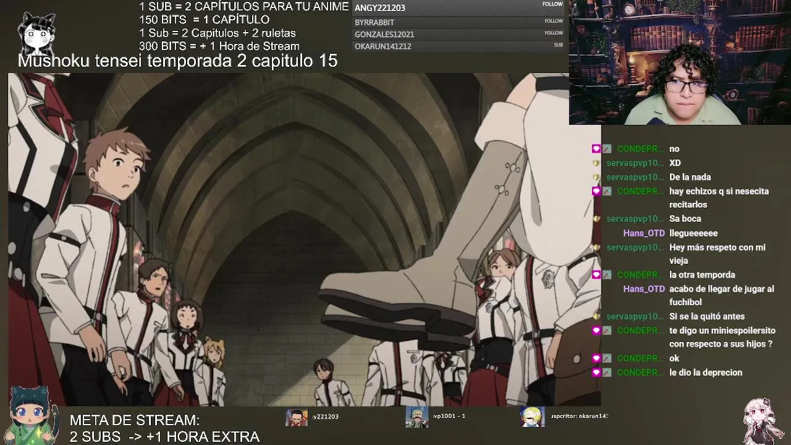Screen dimensions: 791x445
Task: Click the OKARUN141212 name in the events list
Action: [x=383, y=46]
